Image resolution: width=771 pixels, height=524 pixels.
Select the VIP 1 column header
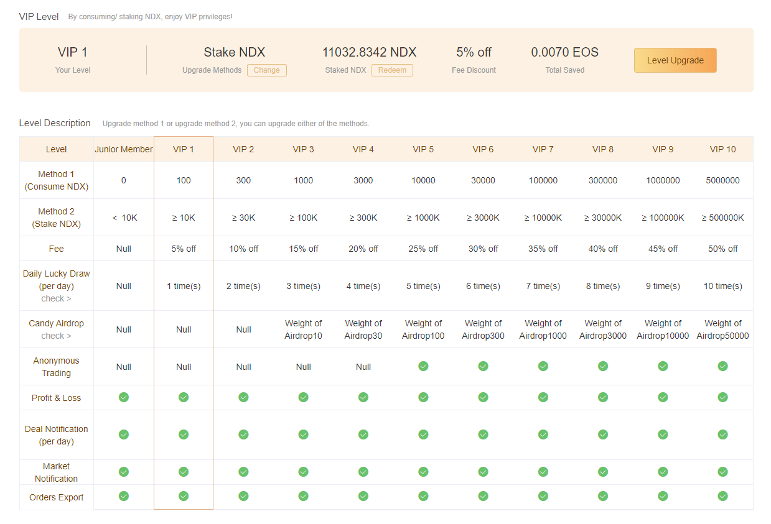(x=184, y=149)
